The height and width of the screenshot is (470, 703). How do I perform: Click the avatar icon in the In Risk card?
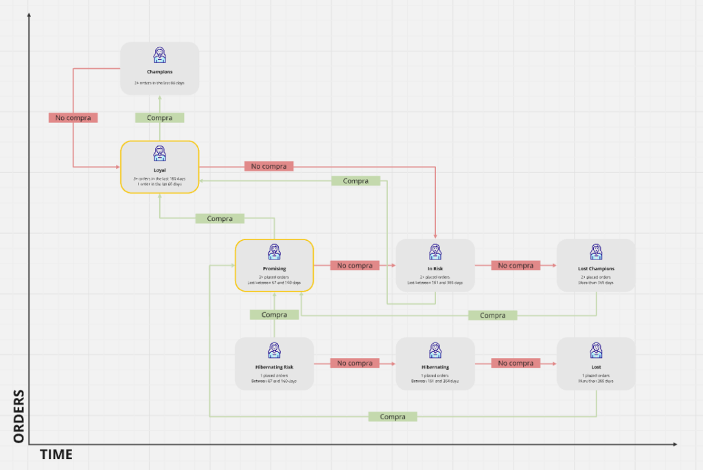pos(435,252)
